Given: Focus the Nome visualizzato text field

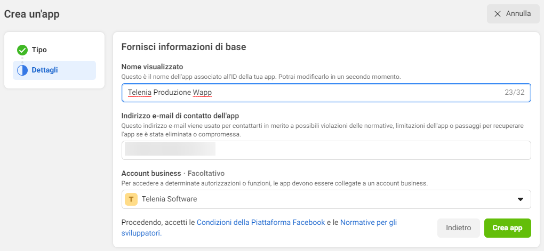Looking at the screenshot, I should click(326, 93).
